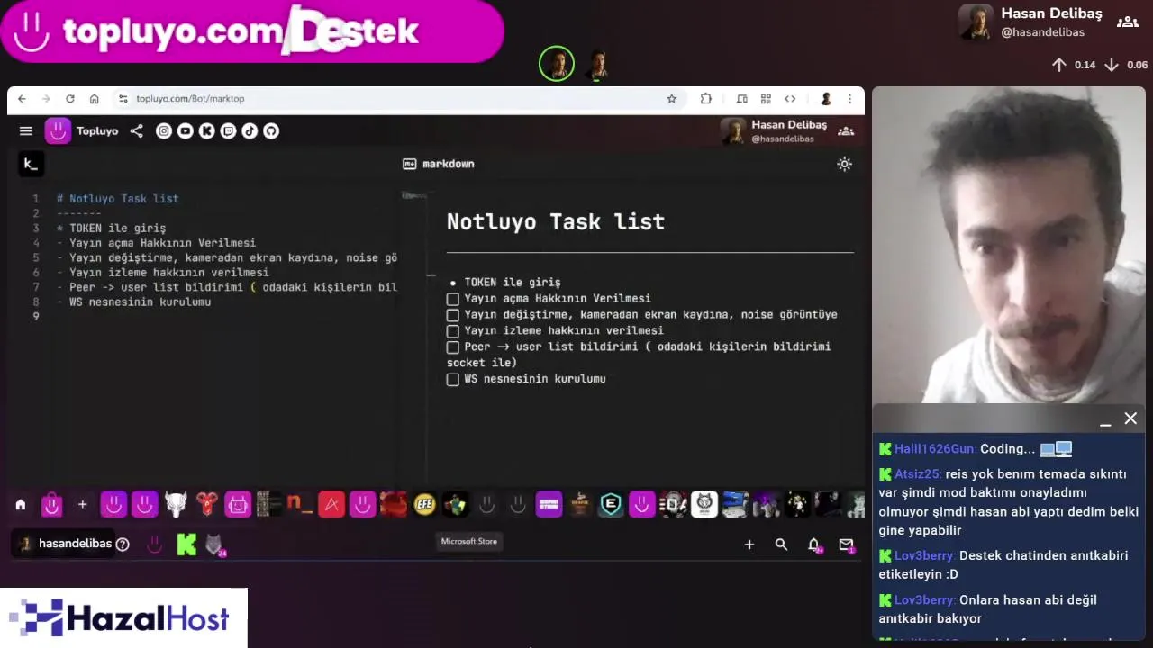Open participants icon at top-right of stream

(x=1127, y=22)
